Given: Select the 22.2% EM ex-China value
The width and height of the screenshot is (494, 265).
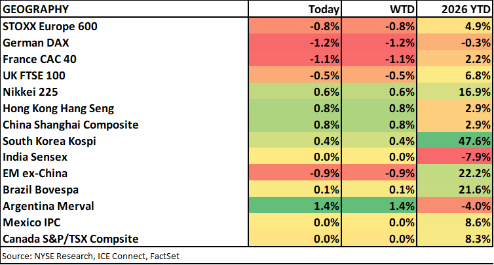Looking at the screenshot, I should (x=456, y=174).
